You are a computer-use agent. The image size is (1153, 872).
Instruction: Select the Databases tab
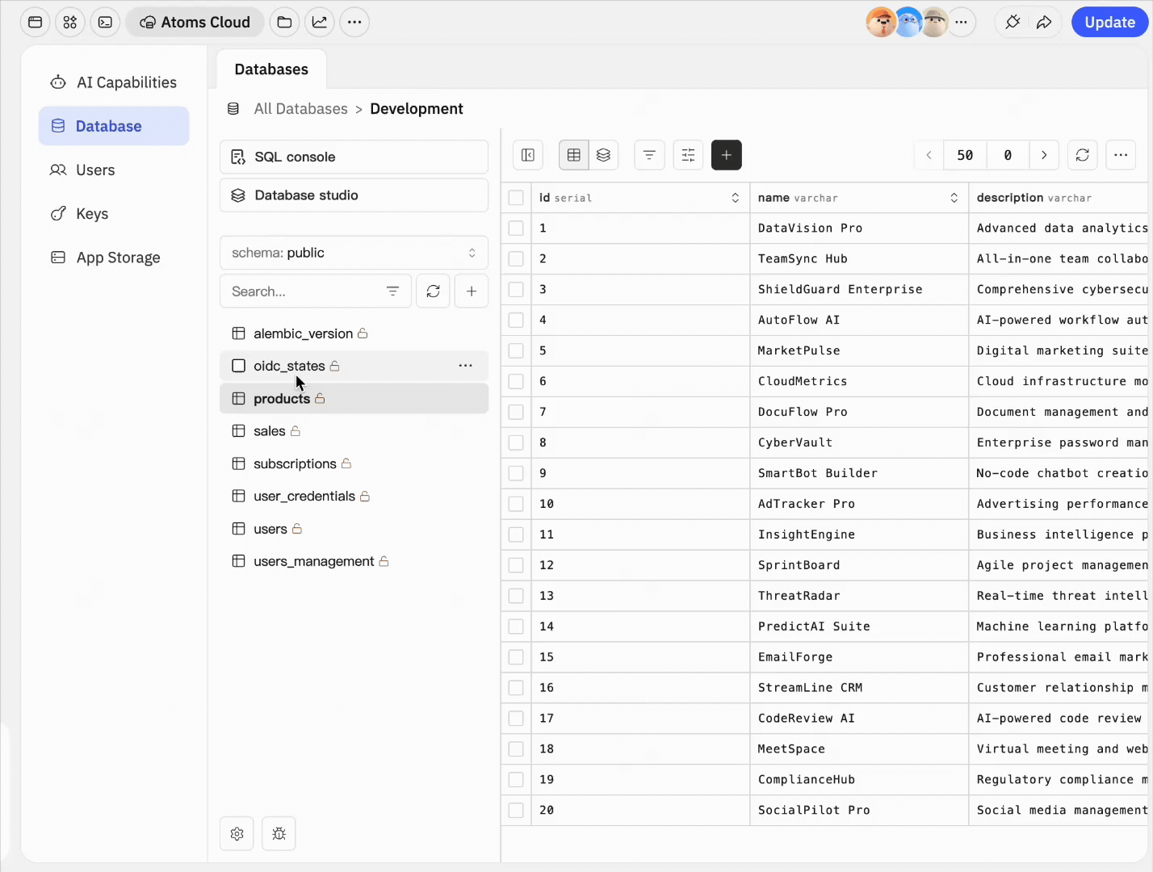click(271, 69)
